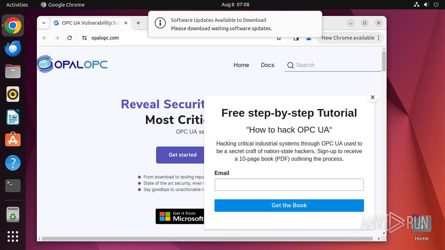Image resolution: width=445 pixels, height=250 pixels.
Task: Close the OPC UA Vulnerability tab
Action: (x=126, y=23)
